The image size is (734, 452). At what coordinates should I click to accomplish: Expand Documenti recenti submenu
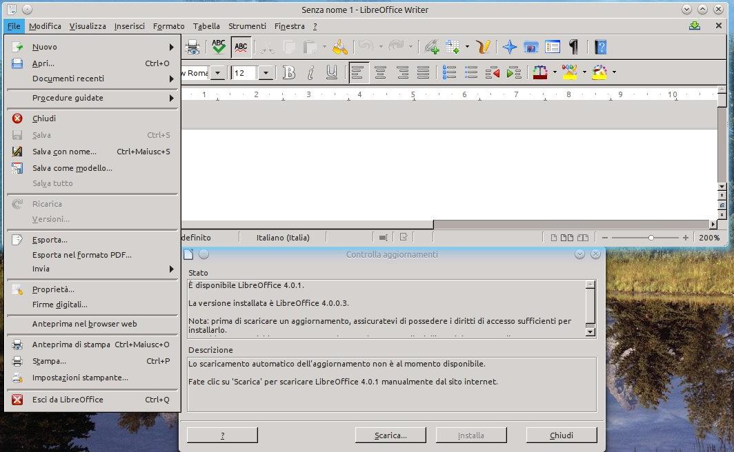[92, 79]
